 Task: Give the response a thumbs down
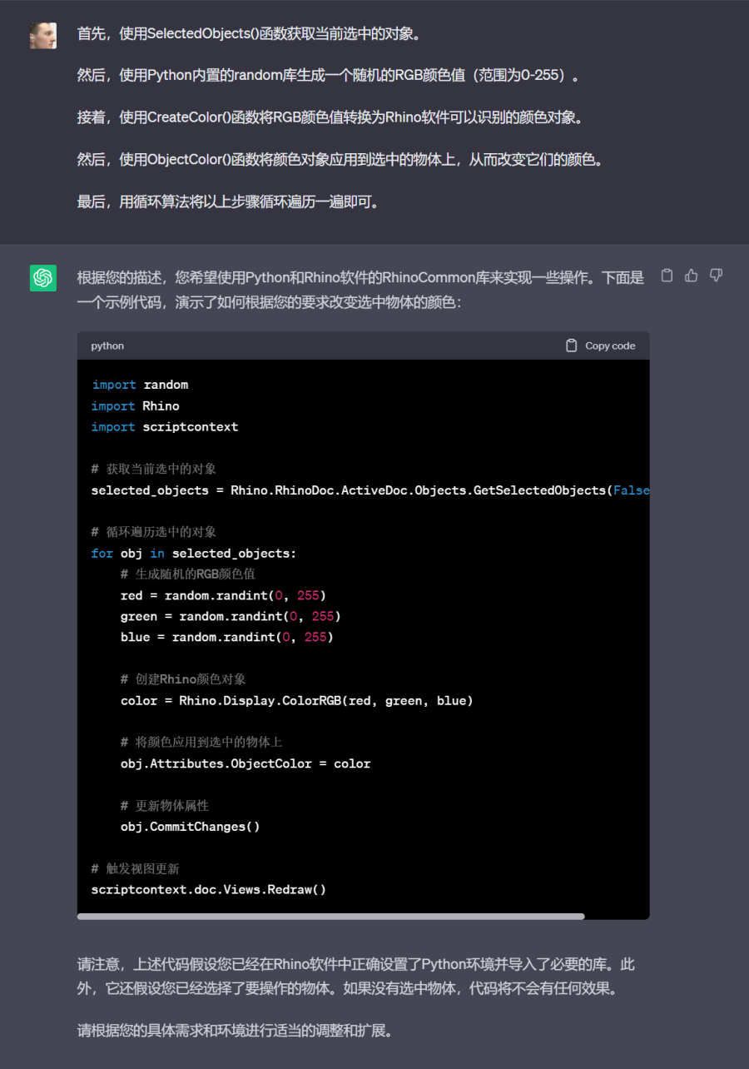pyautogui.click(x=716, y=276)
